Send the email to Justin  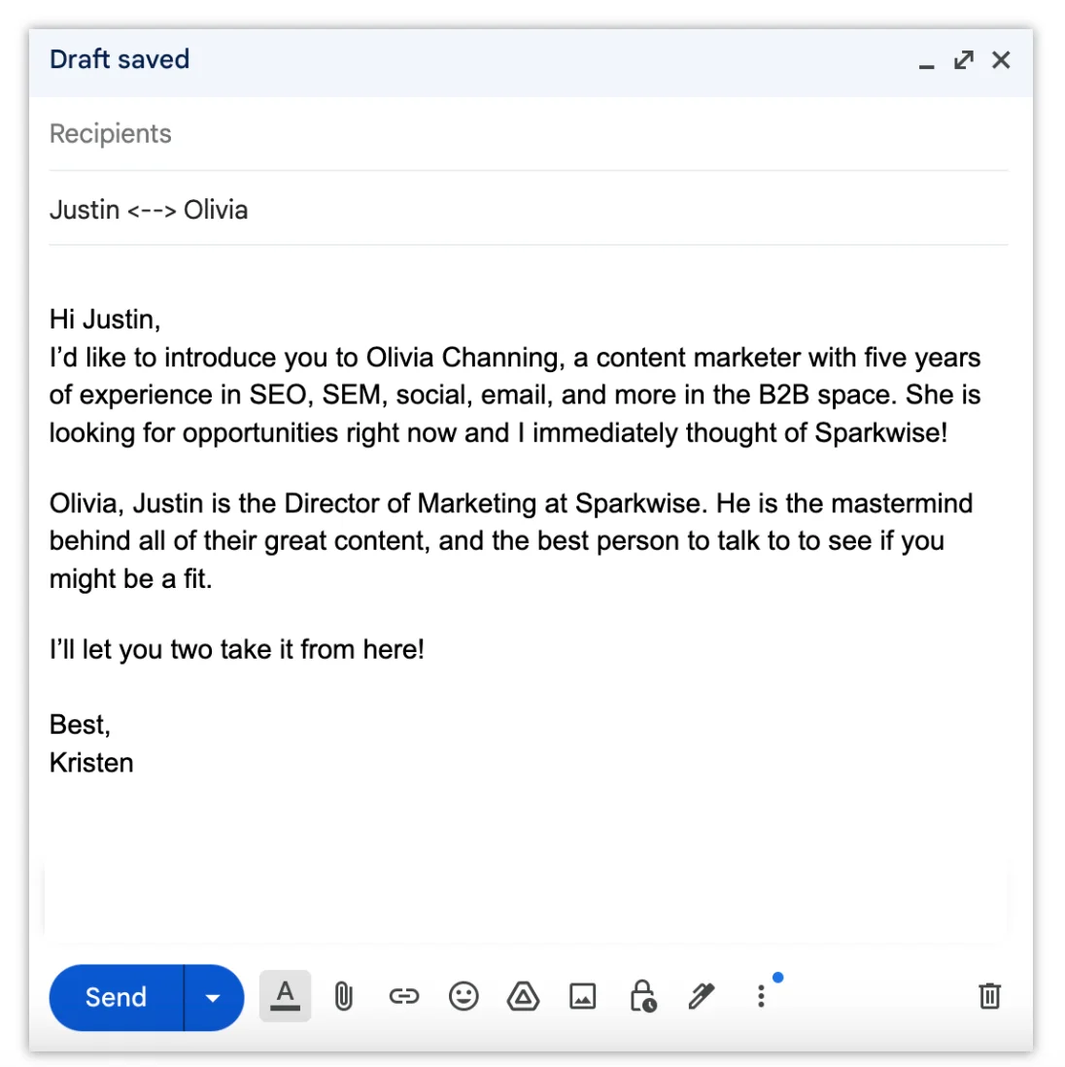click(x=115, y=996)
